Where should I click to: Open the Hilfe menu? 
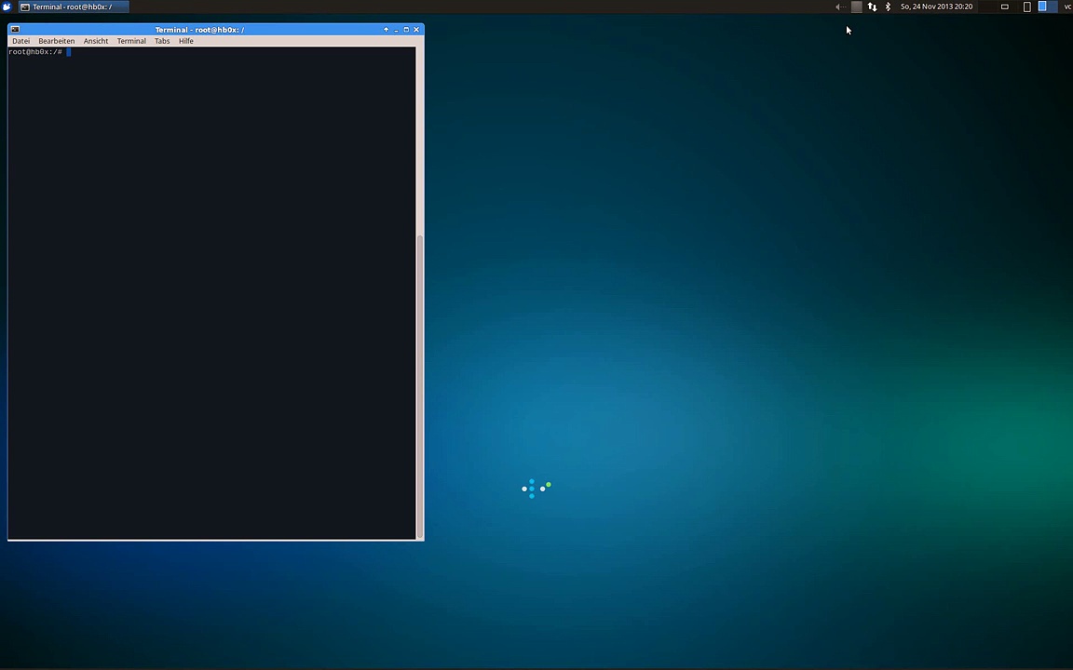(x=186, y=41)
